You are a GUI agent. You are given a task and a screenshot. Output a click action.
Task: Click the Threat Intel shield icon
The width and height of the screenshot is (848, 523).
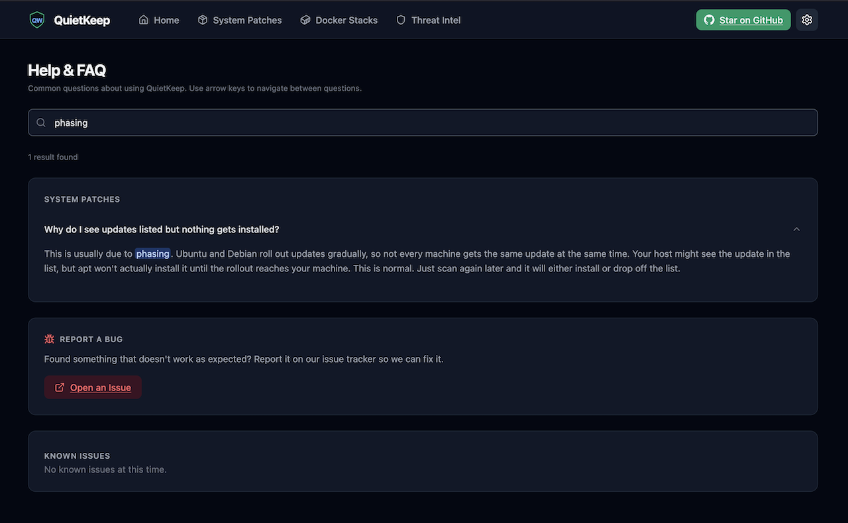[401, 20]
